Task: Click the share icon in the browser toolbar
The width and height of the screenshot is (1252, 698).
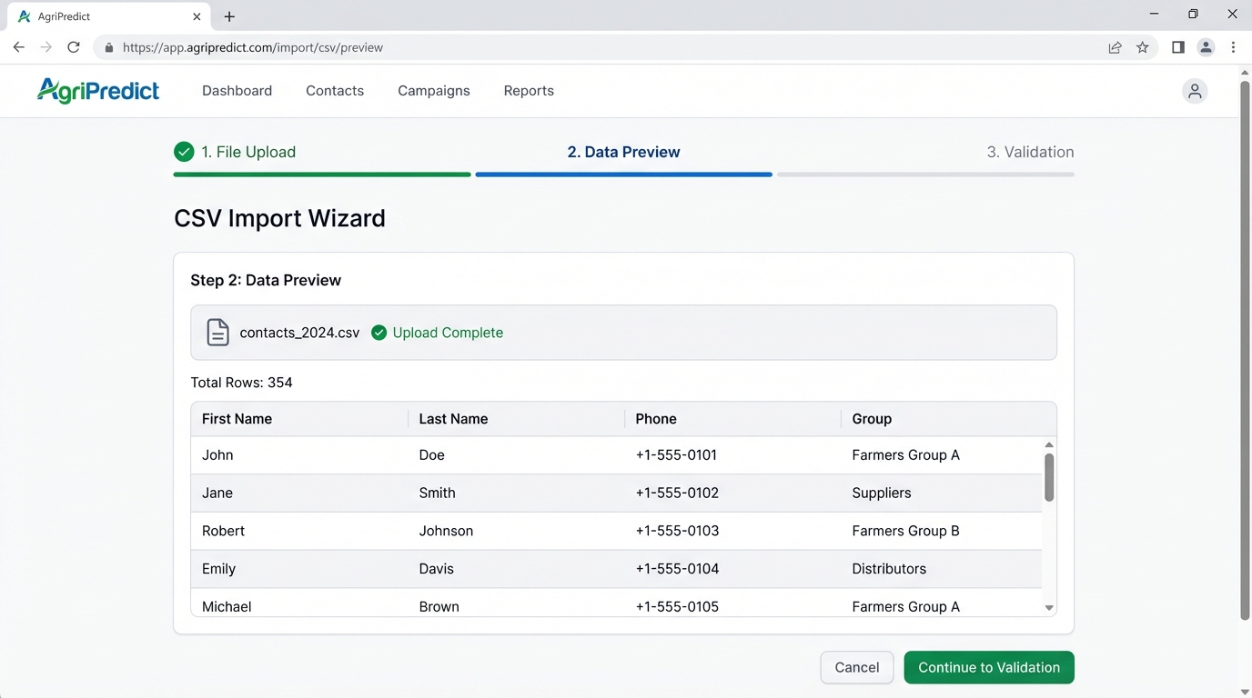Action: (1116, 46)
